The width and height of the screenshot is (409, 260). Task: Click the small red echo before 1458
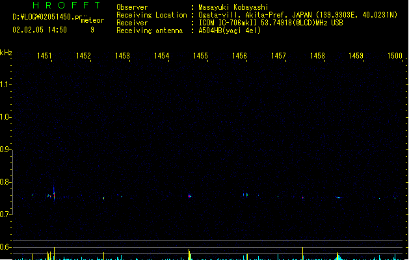[x=303, y=198]
